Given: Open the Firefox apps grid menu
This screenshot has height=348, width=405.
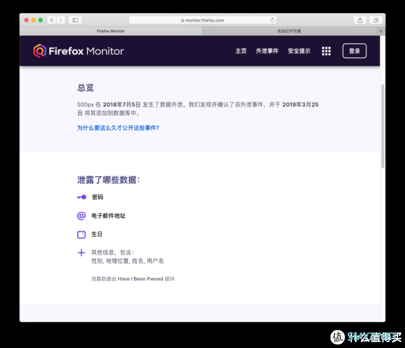Looking at the screenshot, I should click(x=326, y=51).
